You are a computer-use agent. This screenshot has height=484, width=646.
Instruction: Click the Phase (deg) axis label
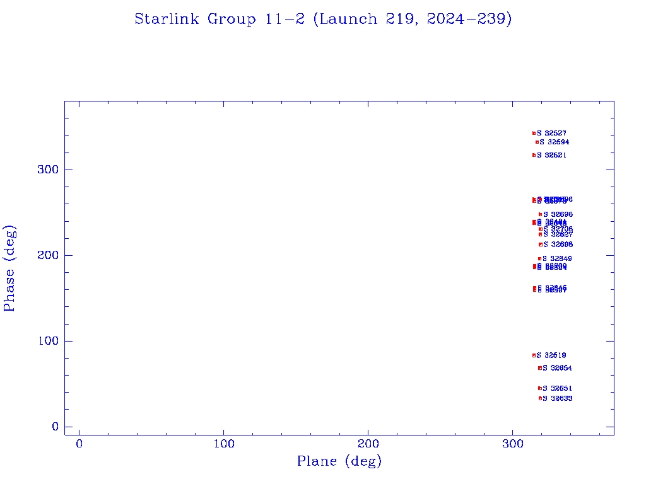[9, 268]
